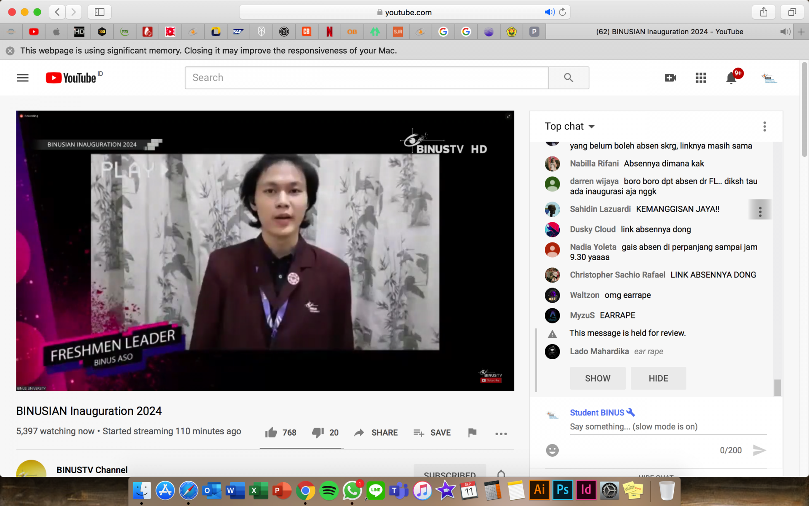
Task: Click the search magnifier button
Action: [568, 78]
